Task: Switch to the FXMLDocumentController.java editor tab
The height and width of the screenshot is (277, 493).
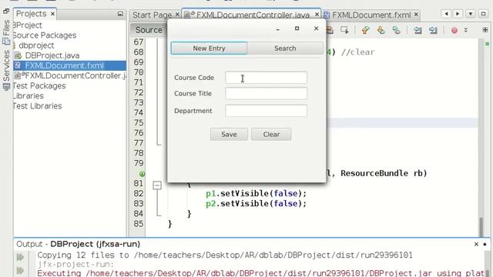Action: click(253, 15)
